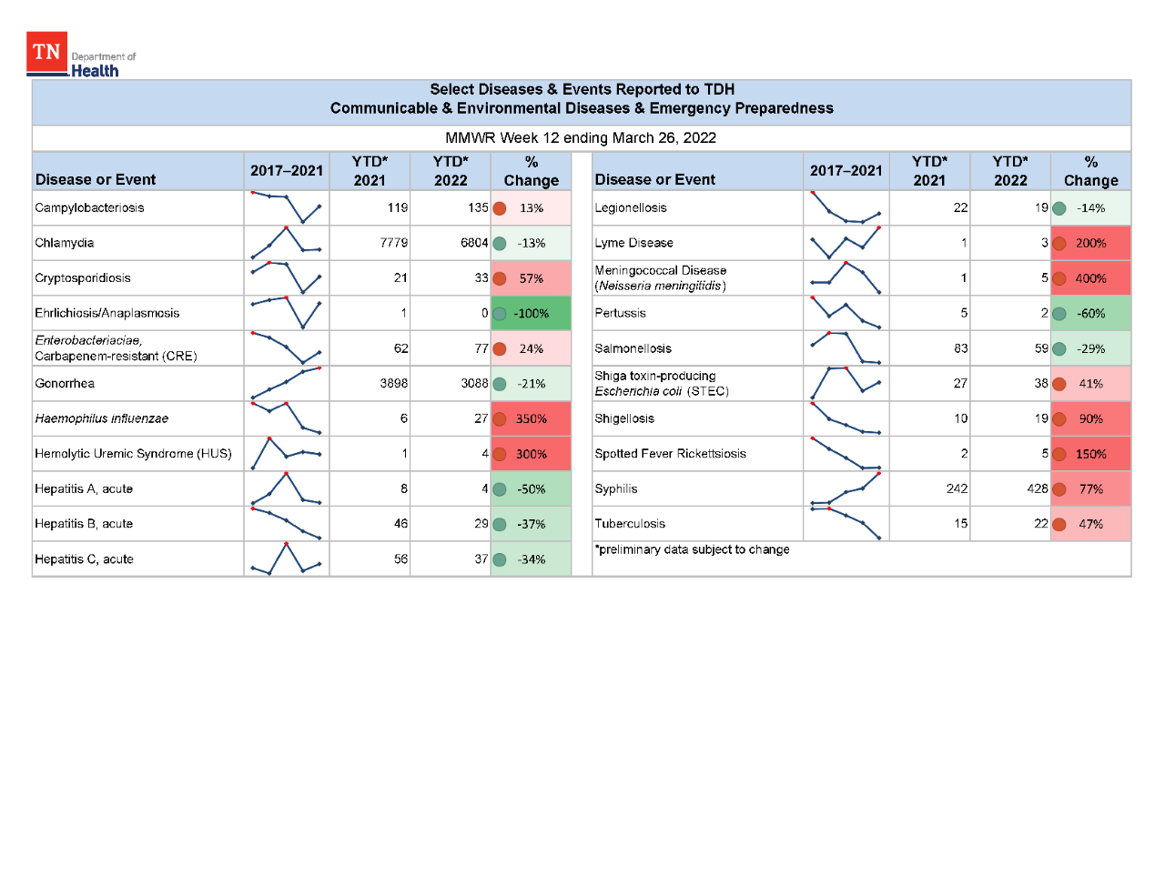Click the red indicator dot for Lyme Disease
The height and width of the screenshot is (896, 1165).
1059,244
